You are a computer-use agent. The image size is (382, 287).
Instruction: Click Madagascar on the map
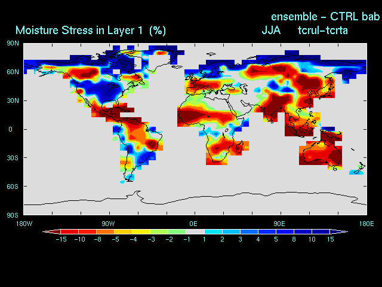pyautogui.click(x=239, y=147)
